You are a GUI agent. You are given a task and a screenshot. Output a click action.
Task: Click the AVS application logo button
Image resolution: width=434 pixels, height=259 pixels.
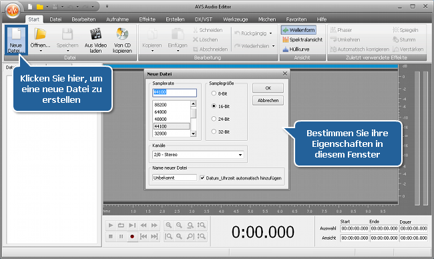(x=13, y=11)
